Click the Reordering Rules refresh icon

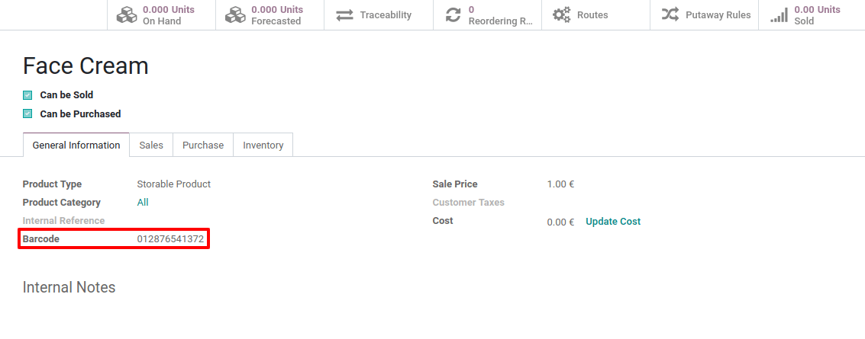pos(453,15)
